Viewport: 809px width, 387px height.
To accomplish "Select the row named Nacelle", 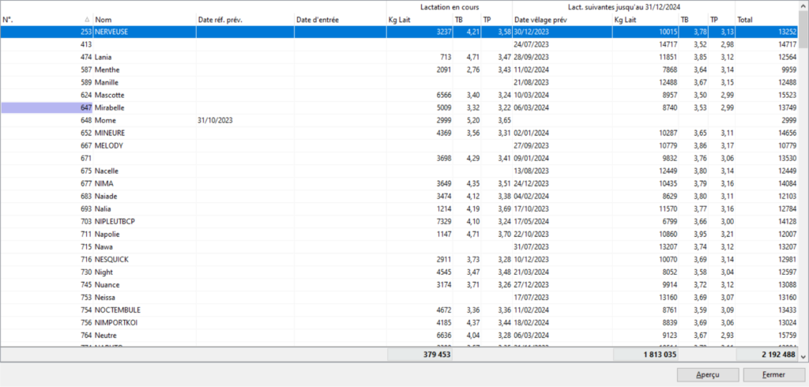I will point(400,171).
